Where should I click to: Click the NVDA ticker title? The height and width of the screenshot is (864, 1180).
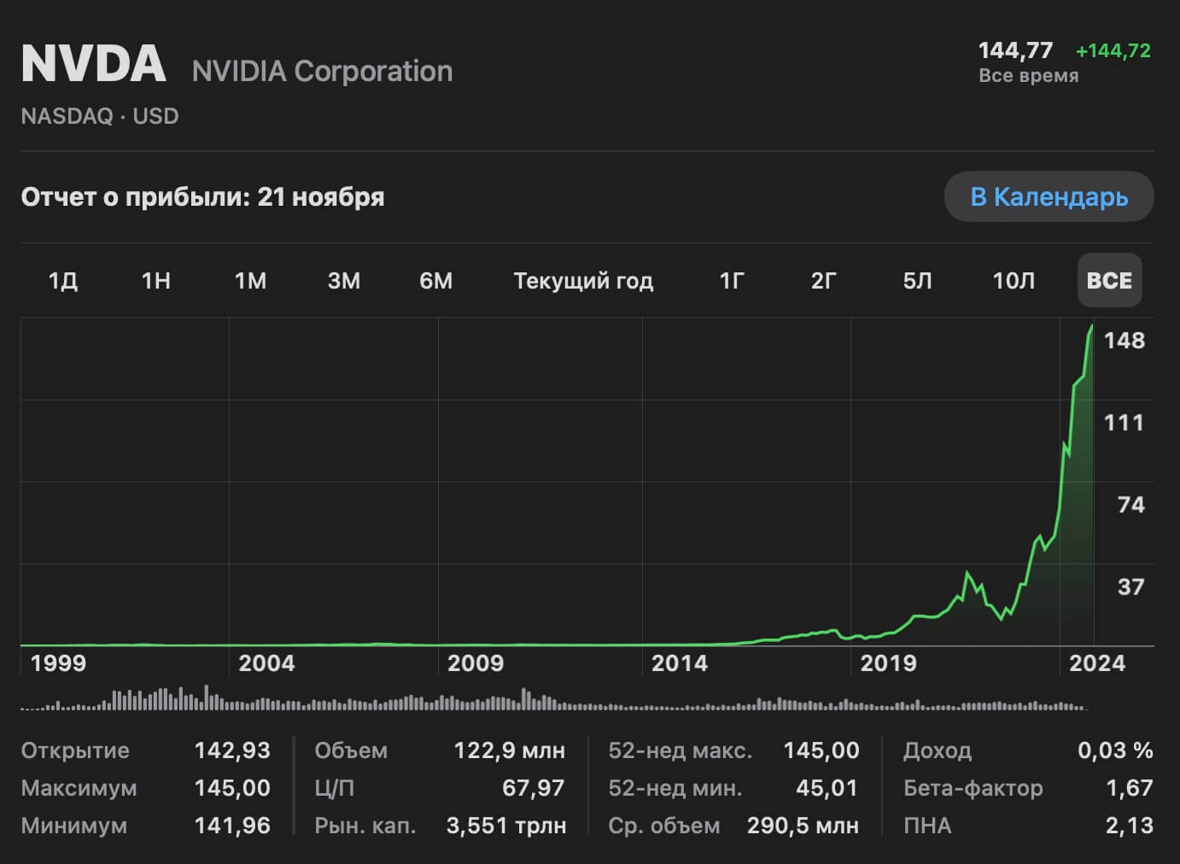(94, 64)
